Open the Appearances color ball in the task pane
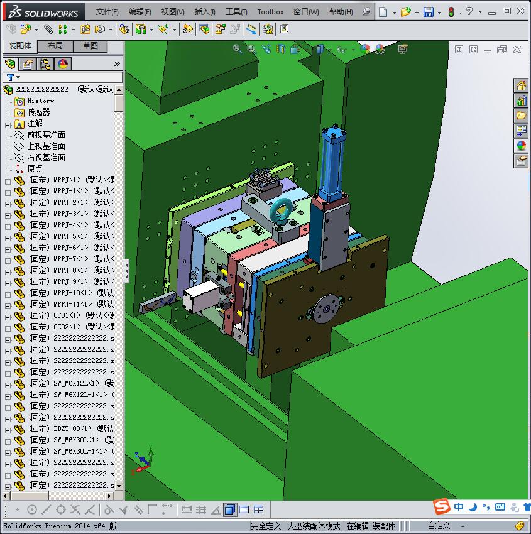Image resolution: width=531 pixels, height=534 pixels. 521,145
